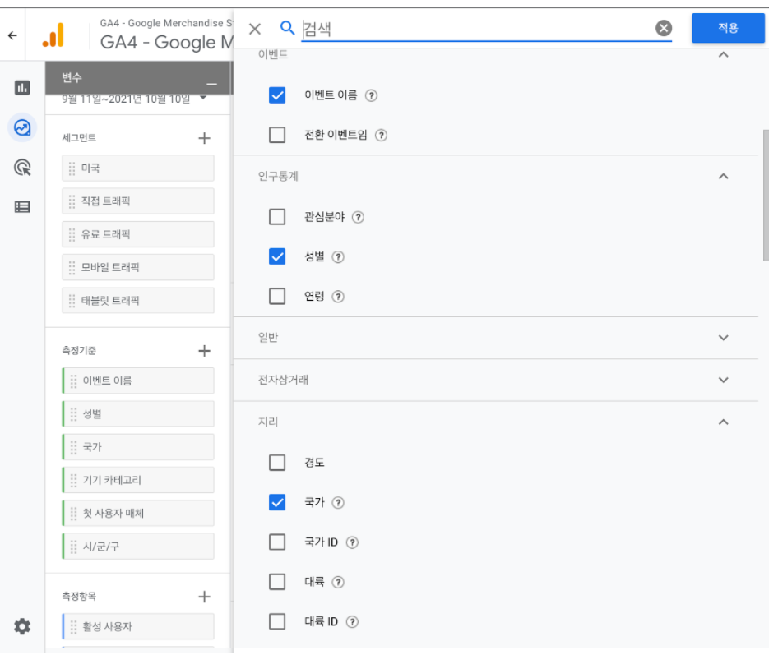The height and width of the screenshot is (655, 778).
Task: Click the 변수 panel header
Action: [138, 78]
